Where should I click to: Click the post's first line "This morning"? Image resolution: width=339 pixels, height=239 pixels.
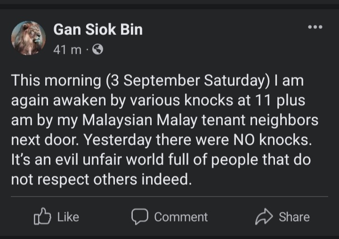56,81
